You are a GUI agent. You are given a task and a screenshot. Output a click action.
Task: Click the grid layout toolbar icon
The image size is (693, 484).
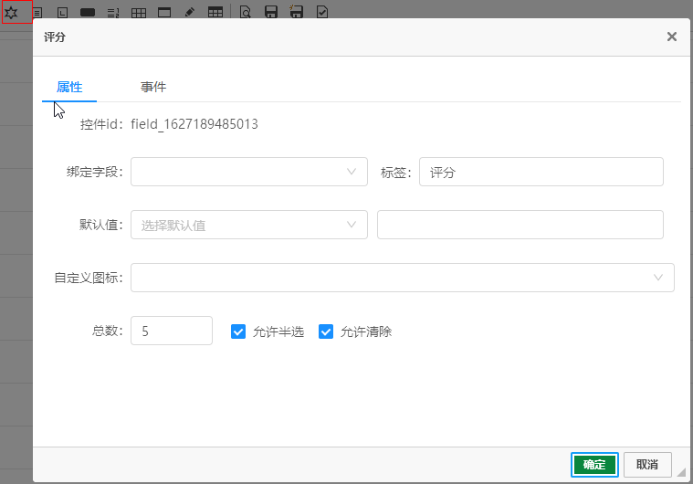(x=139, y=13)
